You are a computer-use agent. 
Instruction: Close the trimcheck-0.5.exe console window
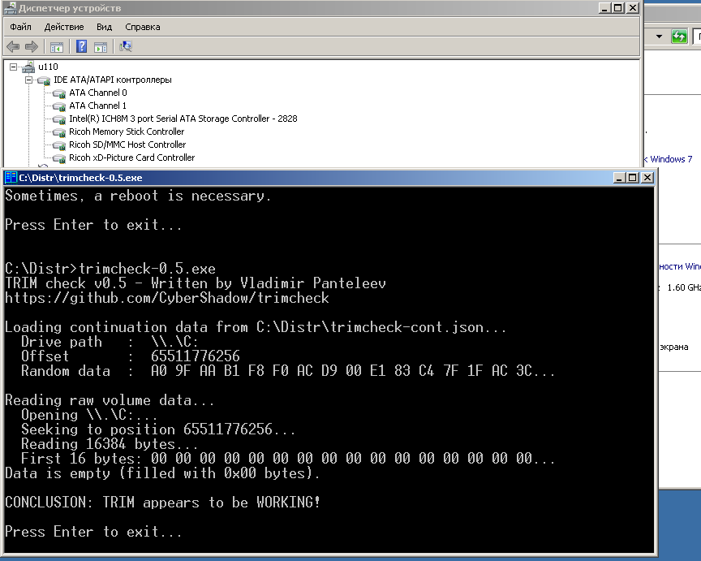[x=647, y=178]
